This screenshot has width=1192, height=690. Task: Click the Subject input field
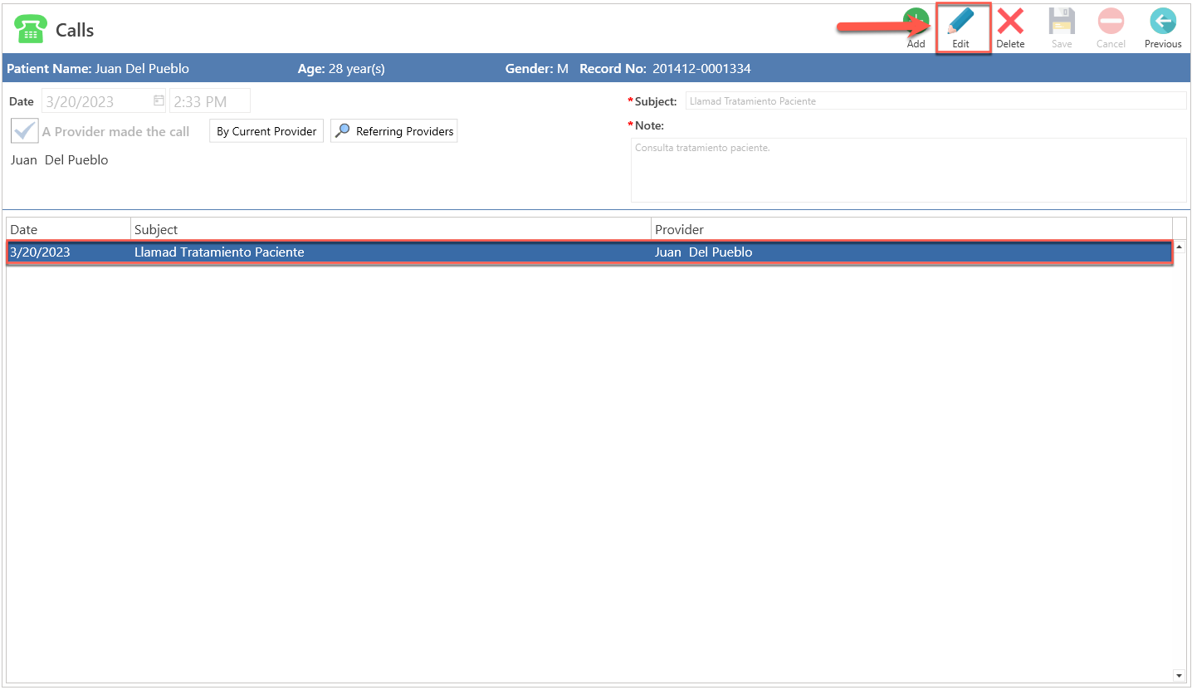(936, 101)
